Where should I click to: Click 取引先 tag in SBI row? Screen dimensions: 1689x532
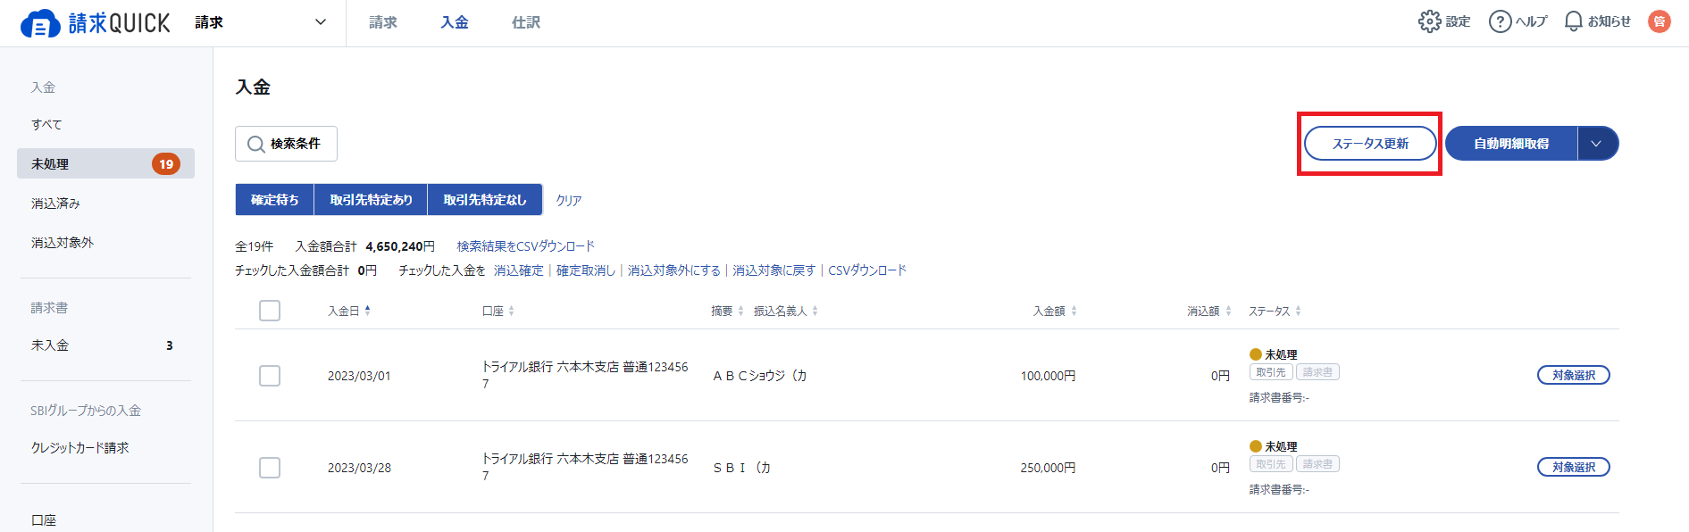pos(1271,464)
